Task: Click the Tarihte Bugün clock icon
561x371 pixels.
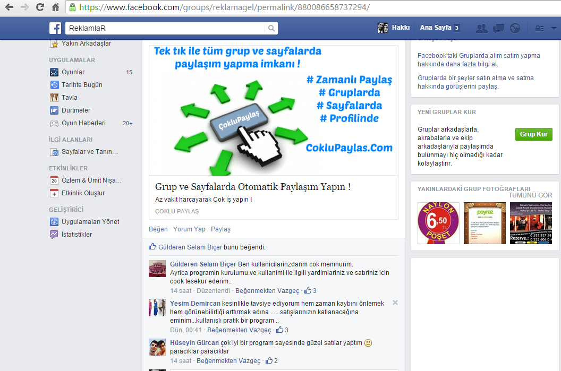Action: 54,85
